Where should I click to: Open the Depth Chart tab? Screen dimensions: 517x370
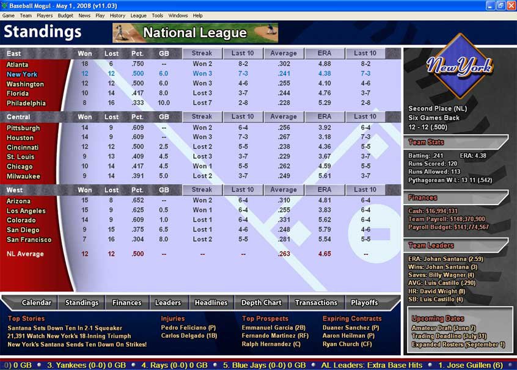261,303
